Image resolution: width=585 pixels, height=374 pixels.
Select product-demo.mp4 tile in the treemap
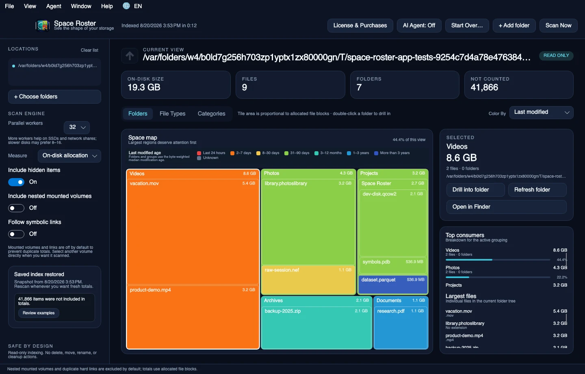[x=193, y=317]
